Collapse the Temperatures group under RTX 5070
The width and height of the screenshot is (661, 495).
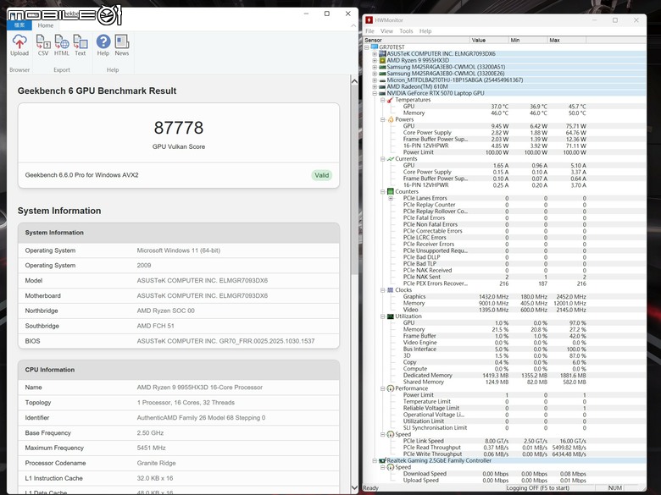(x=383, y=100)
